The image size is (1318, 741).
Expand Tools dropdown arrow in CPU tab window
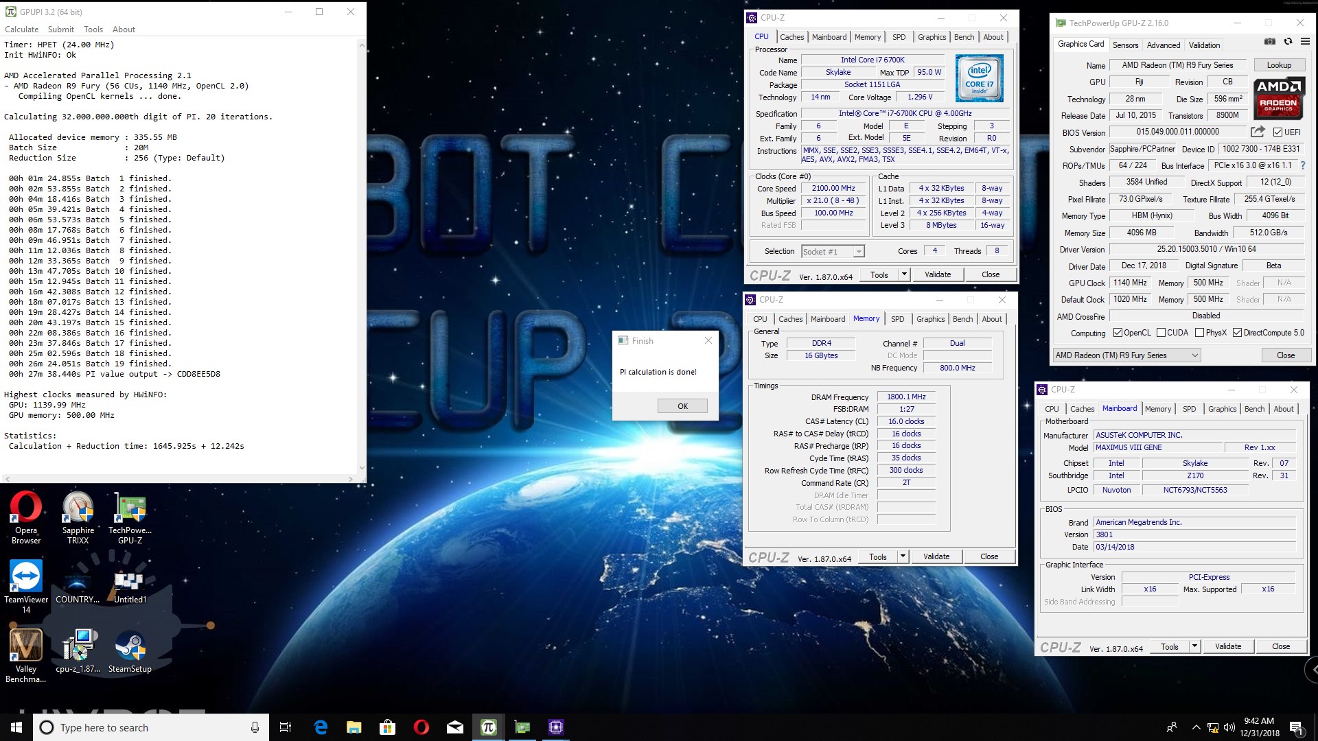tap(904, 274)
